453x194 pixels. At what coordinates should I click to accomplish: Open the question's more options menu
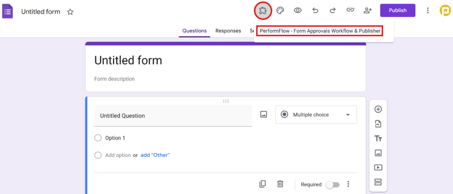[348, 184]
